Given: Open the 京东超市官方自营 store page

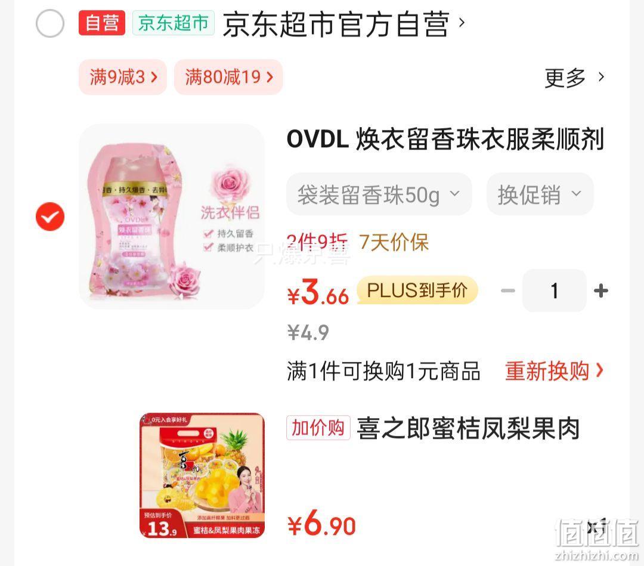Looking at the screenshot, I should point(343,24).
